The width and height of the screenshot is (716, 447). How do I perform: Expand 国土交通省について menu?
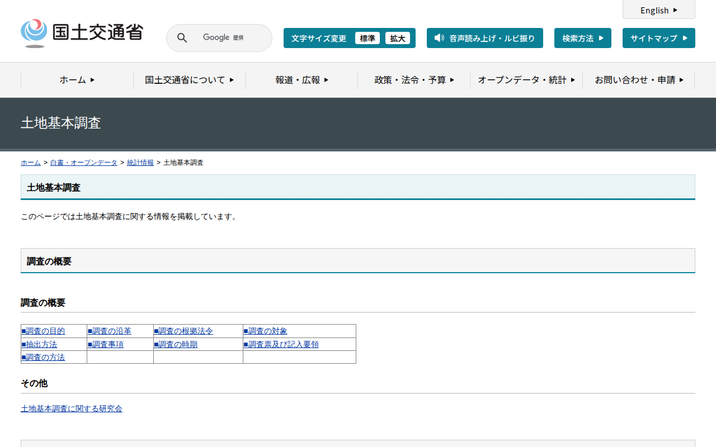point(189,80)
